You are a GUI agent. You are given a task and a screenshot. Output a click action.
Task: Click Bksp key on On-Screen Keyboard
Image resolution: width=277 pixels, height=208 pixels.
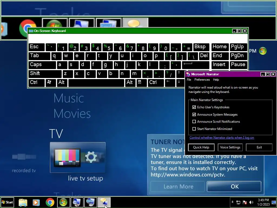point(201,47)
